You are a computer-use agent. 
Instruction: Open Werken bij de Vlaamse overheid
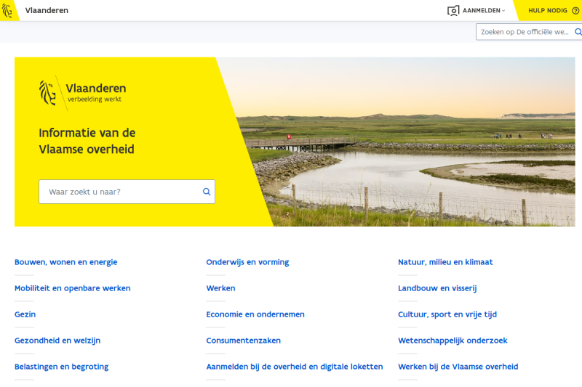[458, 367]
